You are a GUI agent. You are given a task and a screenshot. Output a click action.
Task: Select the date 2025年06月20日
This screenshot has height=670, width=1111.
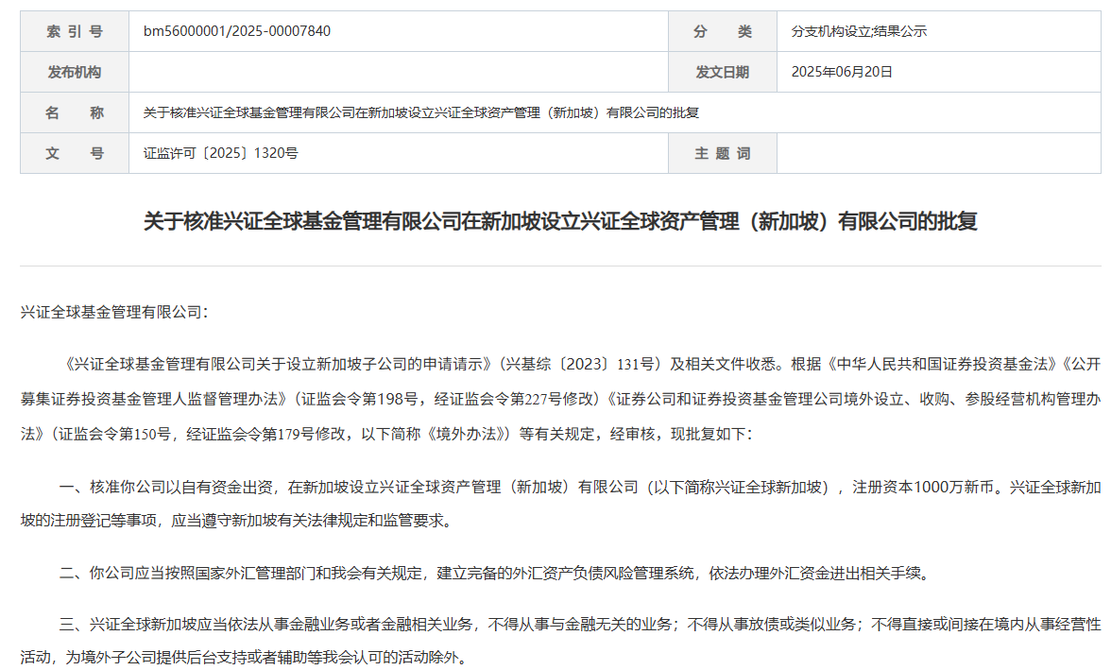coord(842,72)
